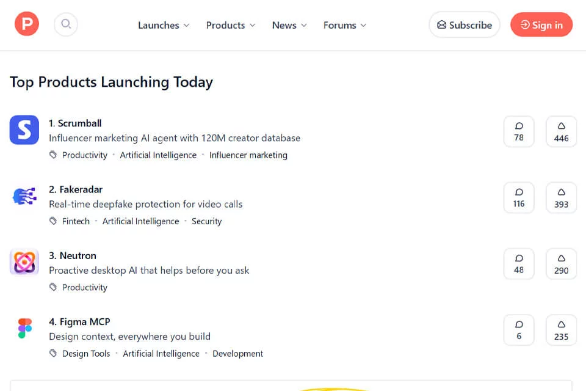Open the News dropdown
The height and width of the screenshot is (391, 586).
pyautogui.click(x=289, y=25)
